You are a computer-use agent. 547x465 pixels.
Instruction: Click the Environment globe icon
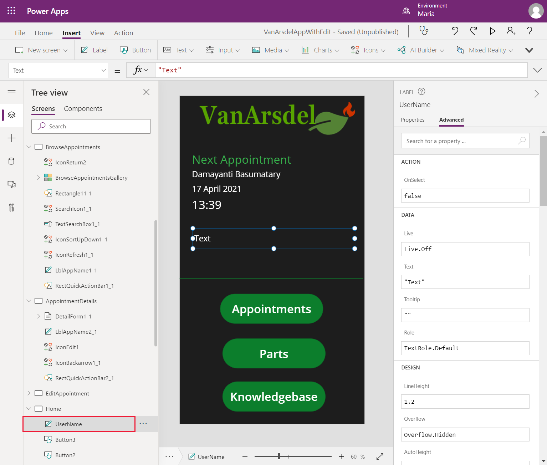tap(406, 11)
